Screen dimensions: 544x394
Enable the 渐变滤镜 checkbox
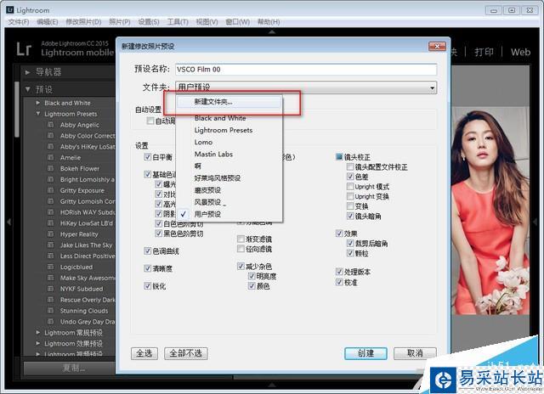241,239
